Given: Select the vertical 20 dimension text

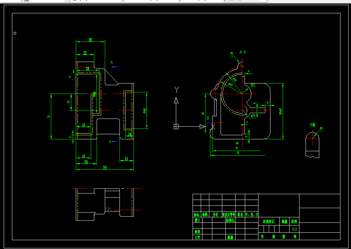Looking at the screenshot, I should tap(69, 102).
